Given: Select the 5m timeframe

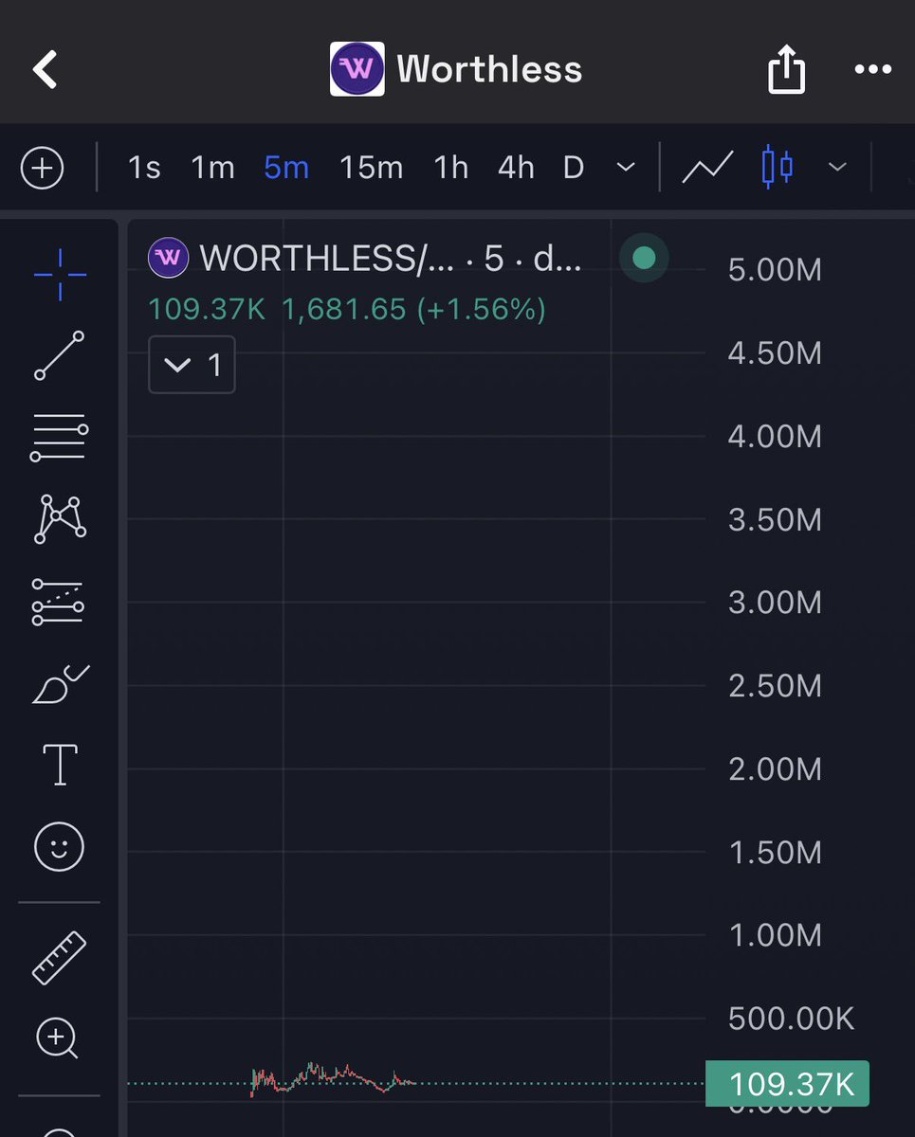Looking at the screenshot, I should (286, 168).
